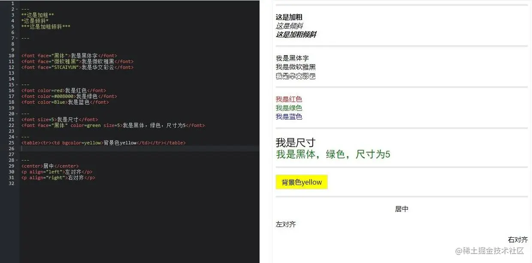The image size is (532, 263).
Task: Click the <center>居中</center> code line
Action: click(50, 166)
